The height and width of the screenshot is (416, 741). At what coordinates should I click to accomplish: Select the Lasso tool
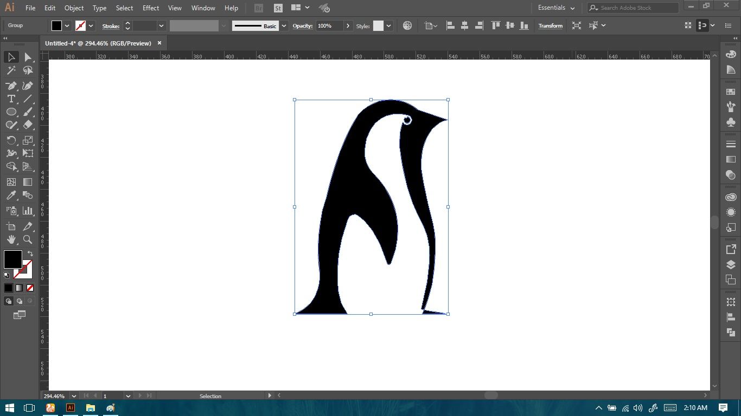28,70
